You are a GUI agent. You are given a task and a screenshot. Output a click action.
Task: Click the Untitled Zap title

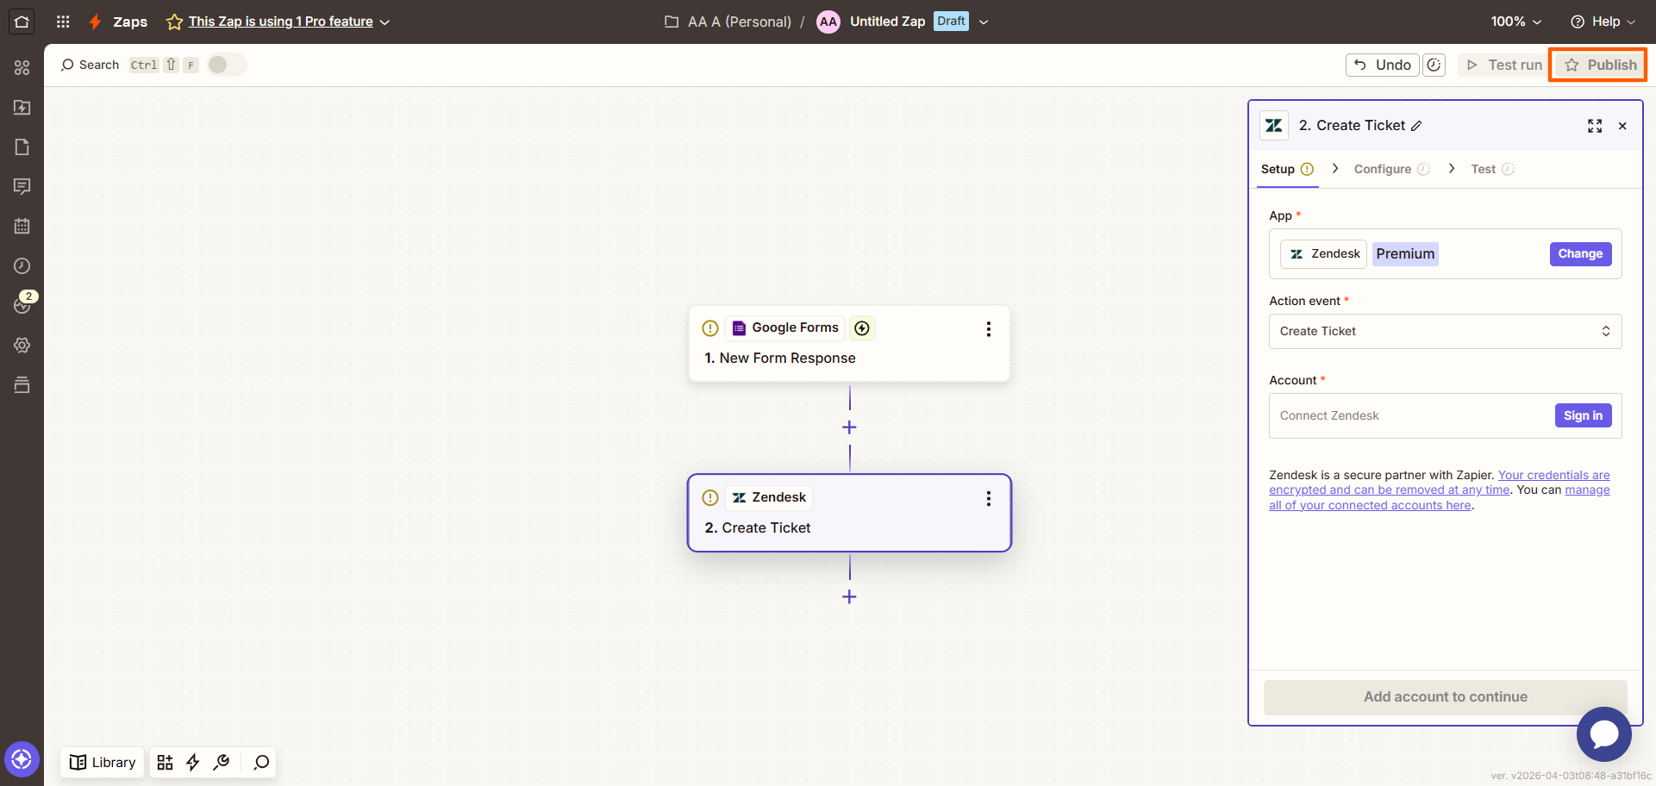coord(887,21)
